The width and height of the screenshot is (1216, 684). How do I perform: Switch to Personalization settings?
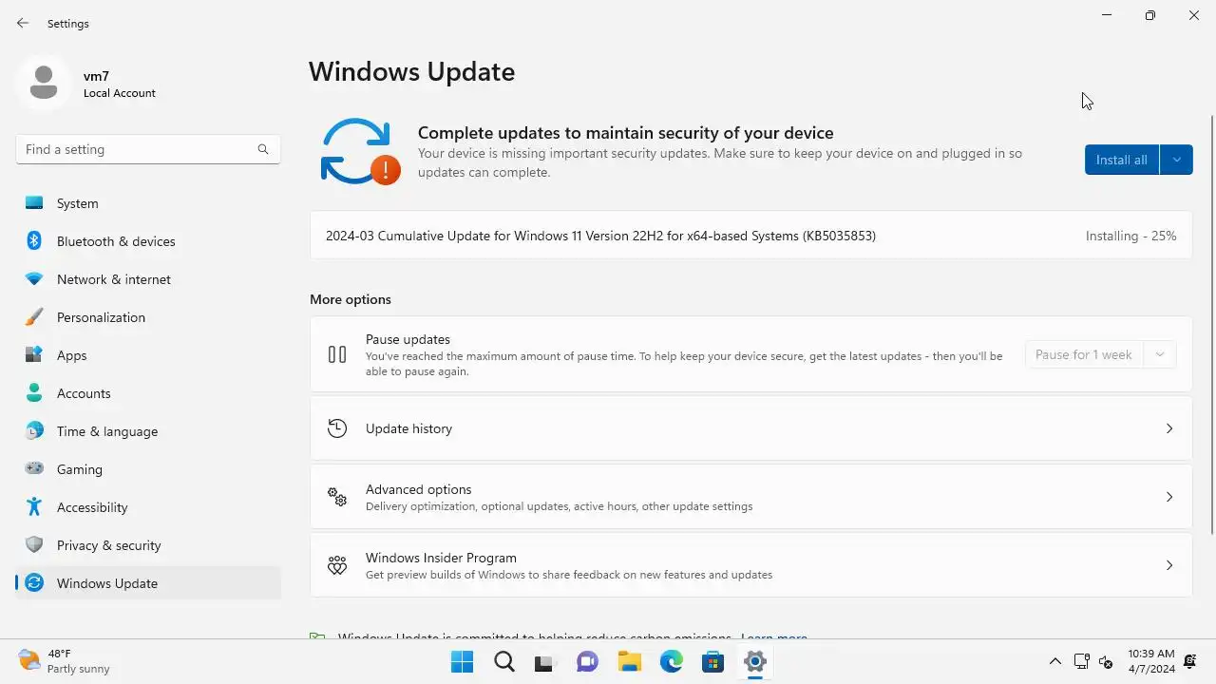point(148,317)
